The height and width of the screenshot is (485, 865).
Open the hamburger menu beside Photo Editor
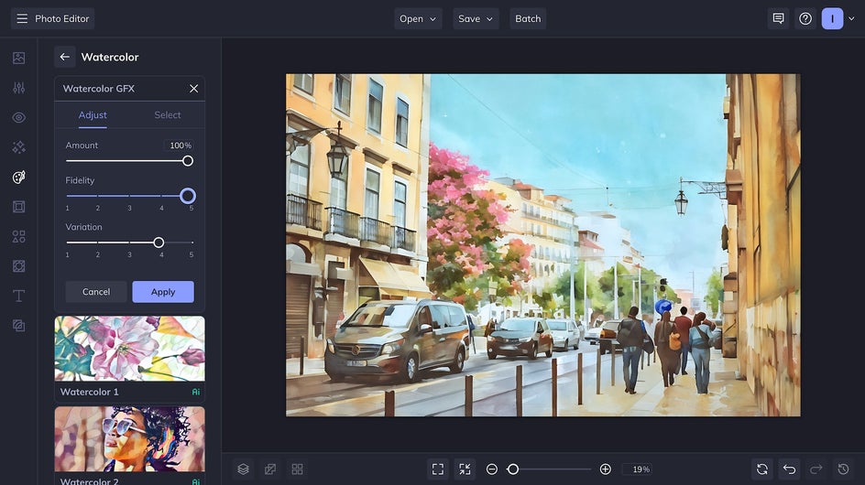(22, 18)
